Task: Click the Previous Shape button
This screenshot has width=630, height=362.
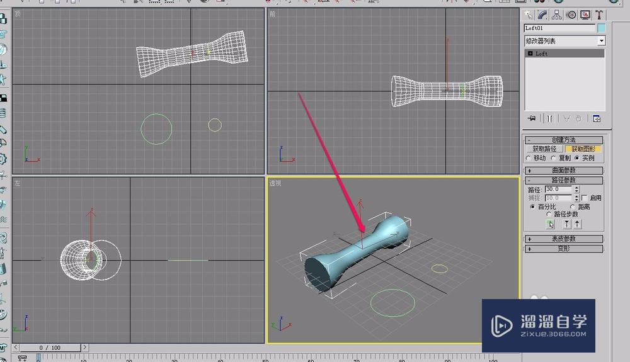Action: pyautogui.click(x=567, y=224)
